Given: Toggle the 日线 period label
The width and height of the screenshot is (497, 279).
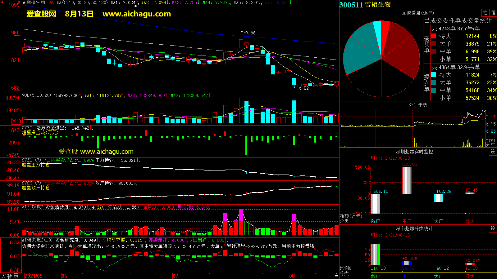Looking at the screenshot, I should [50, 2].
